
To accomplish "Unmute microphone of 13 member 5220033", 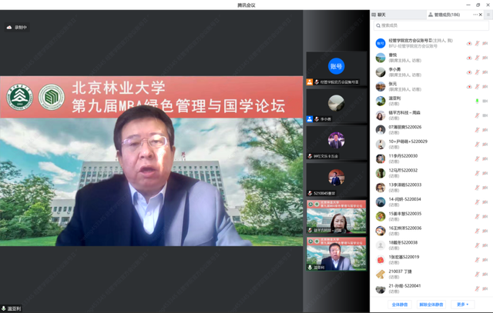I will (477, 188).
